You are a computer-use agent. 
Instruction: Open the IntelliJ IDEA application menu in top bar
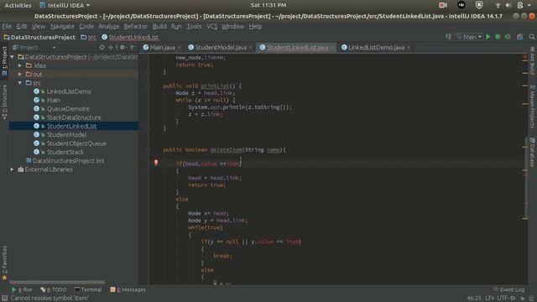tap(65, 5)
